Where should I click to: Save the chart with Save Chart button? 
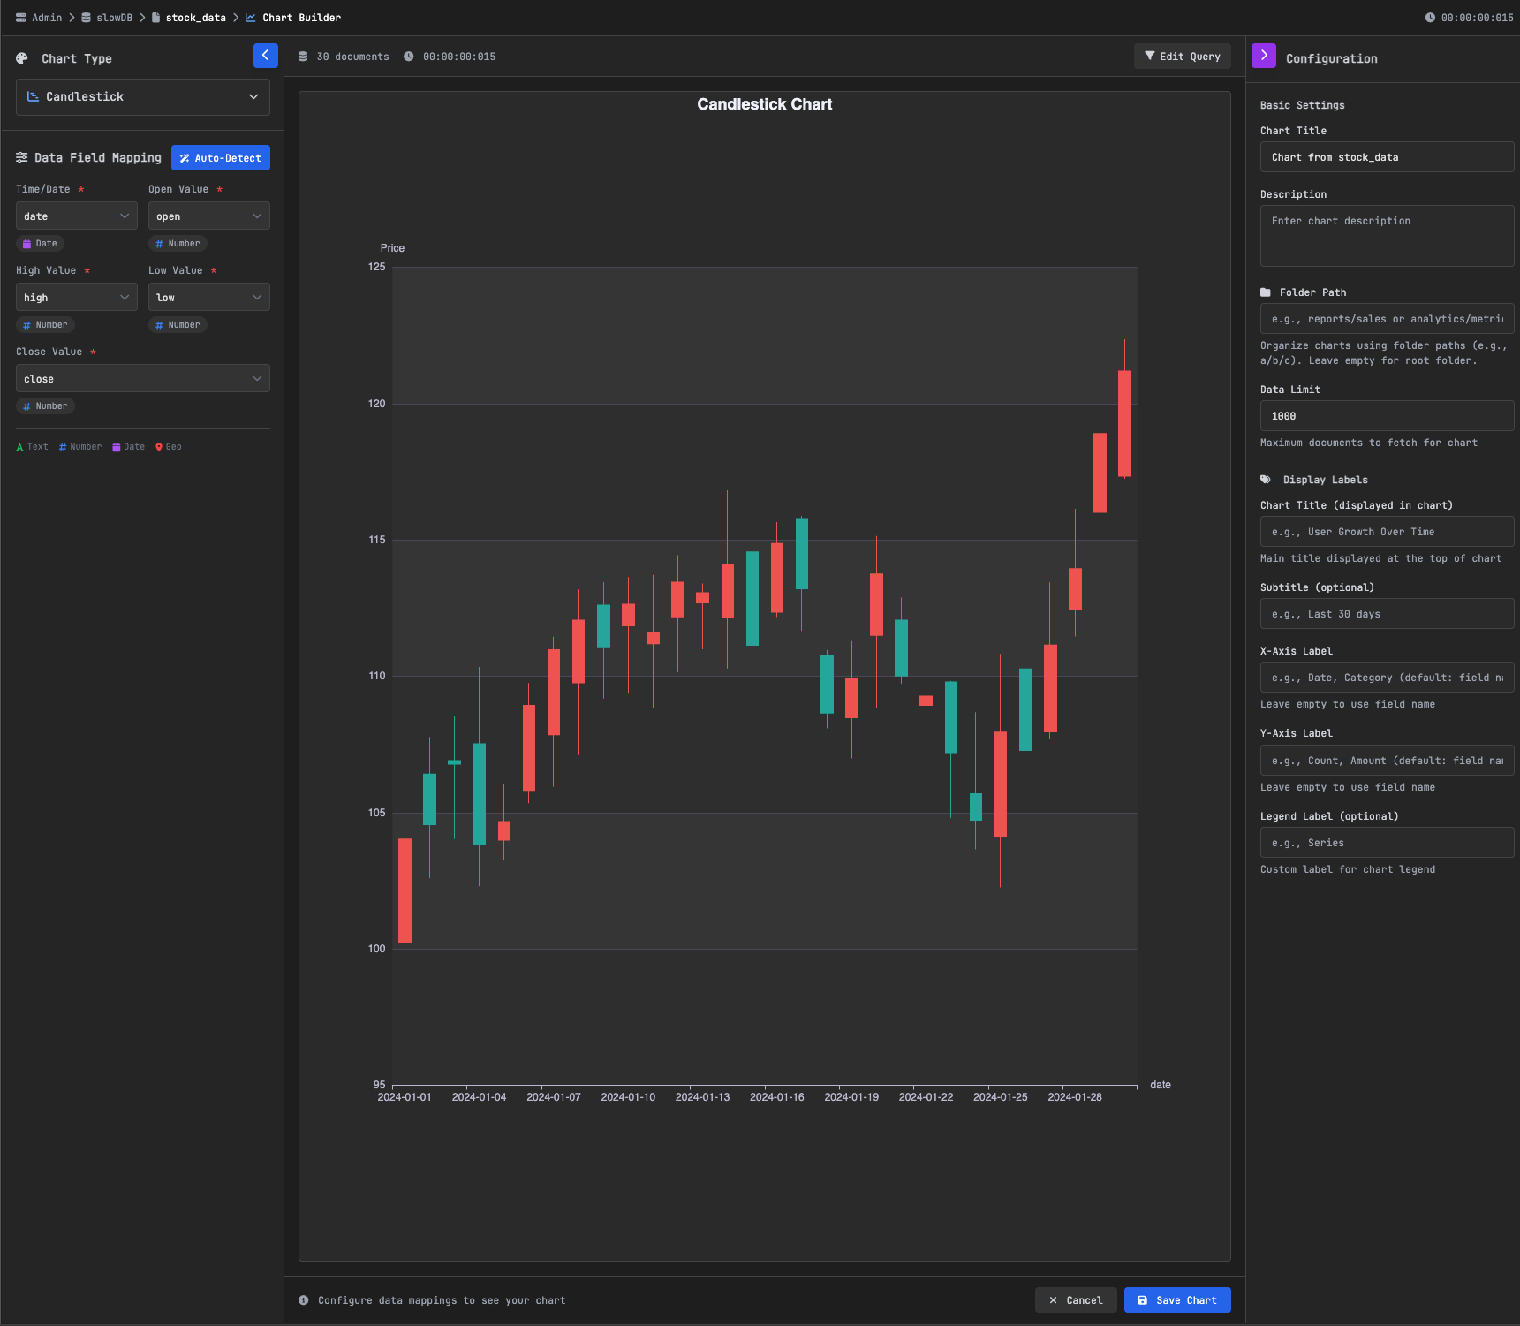(1177, 1299)
